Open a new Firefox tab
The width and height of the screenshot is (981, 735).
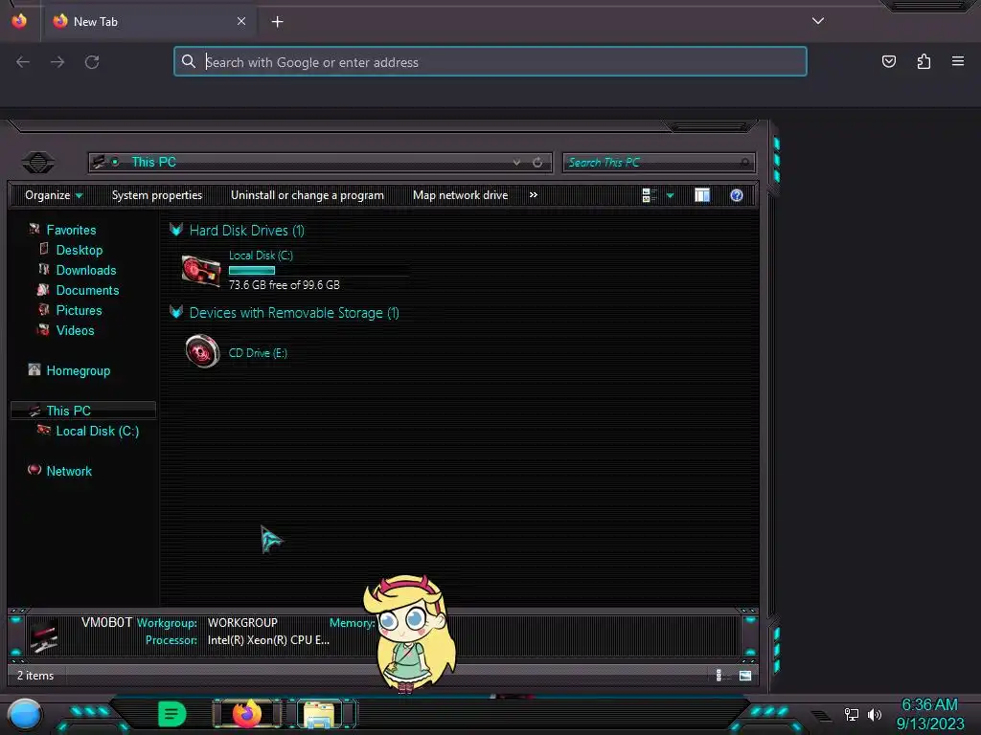277,22
